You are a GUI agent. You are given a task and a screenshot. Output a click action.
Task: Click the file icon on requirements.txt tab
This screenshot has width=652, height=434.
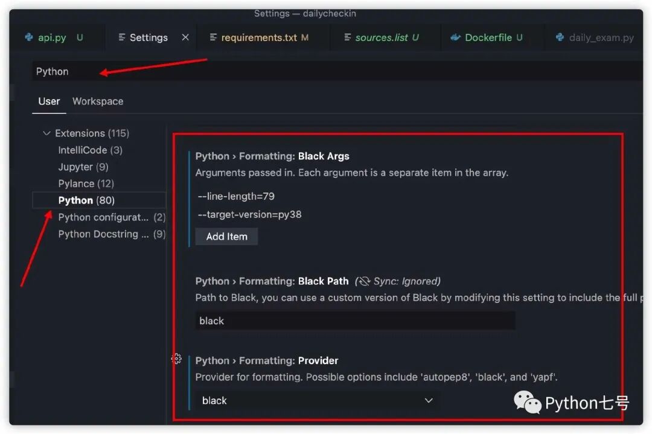click(x=213, y=37)
